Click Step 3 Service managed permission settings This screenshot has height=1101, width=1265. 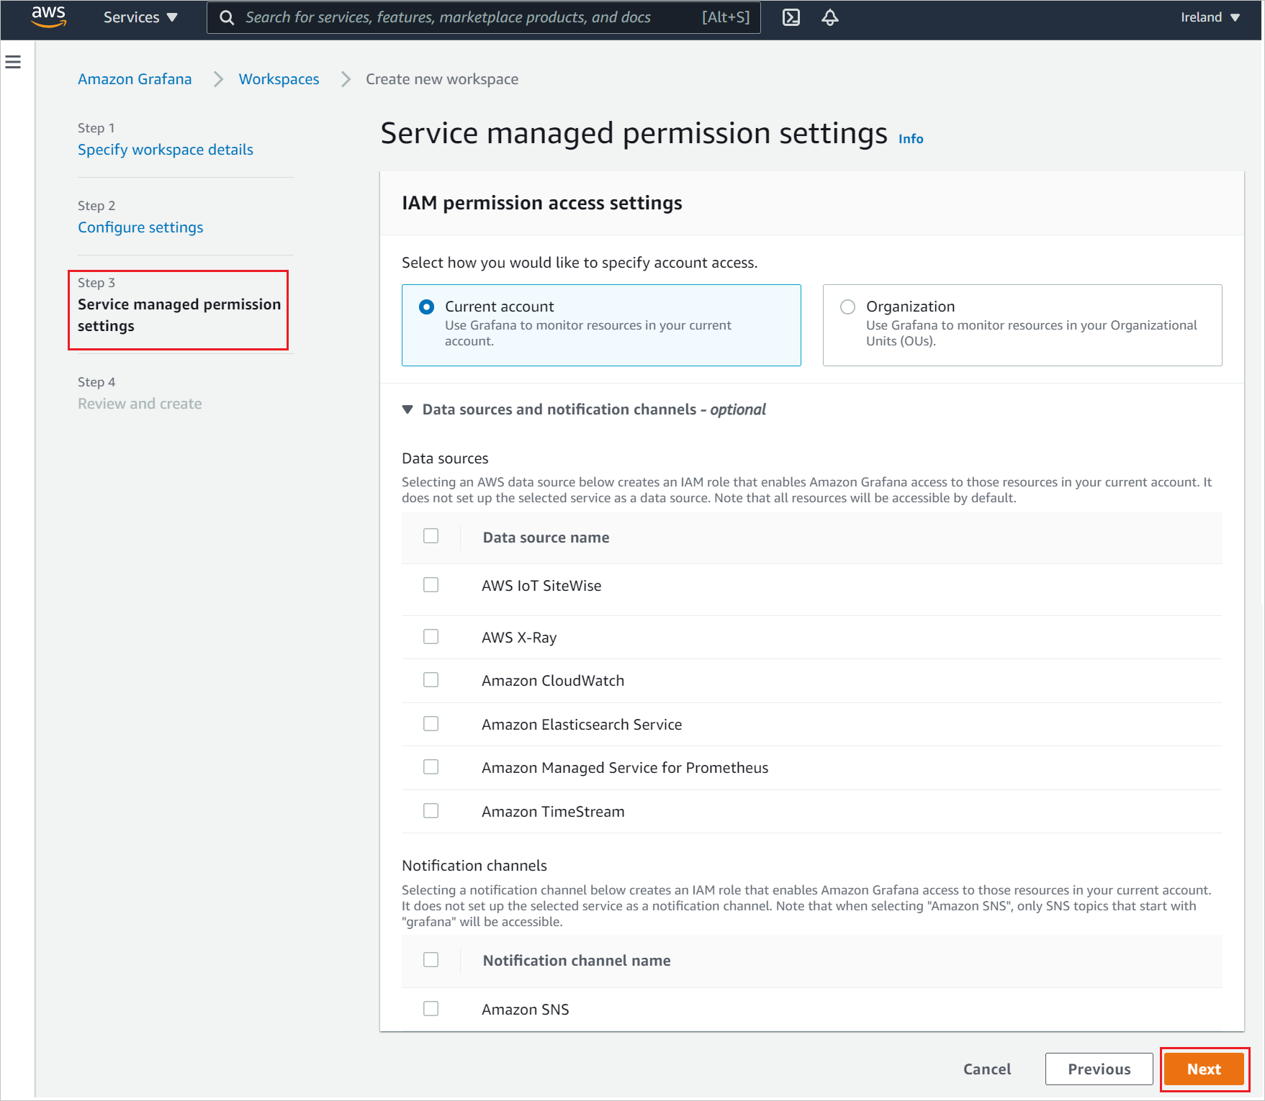click(x=179, y=314)
